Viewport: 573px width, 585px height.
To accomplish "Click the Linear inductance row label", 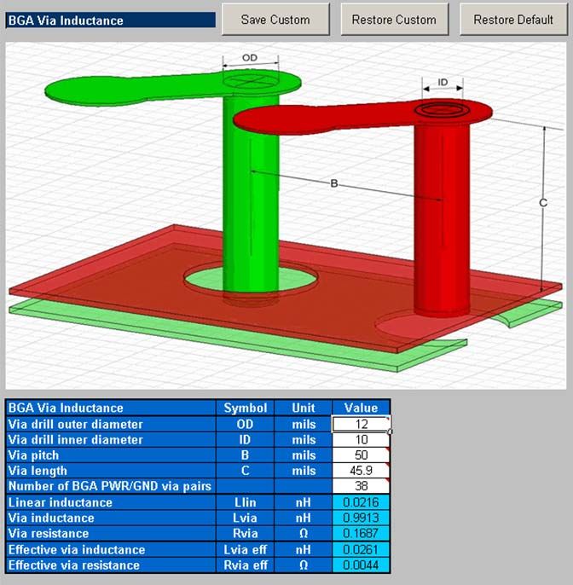I will click(x=60, y=502).
